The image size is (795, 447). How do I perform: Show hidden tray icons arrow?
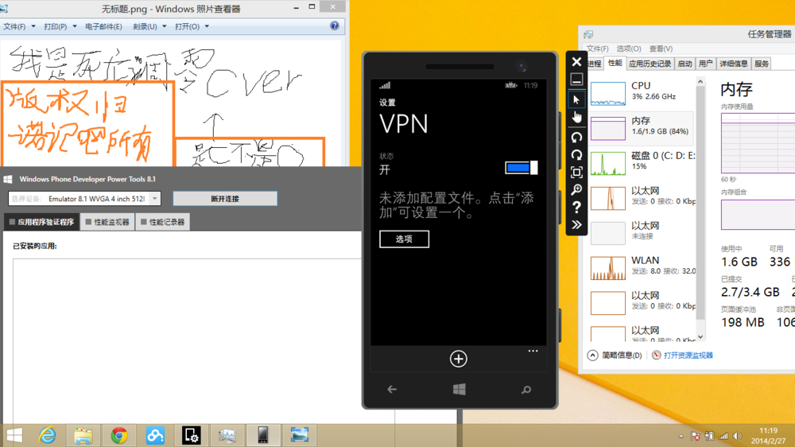[681, 437]
